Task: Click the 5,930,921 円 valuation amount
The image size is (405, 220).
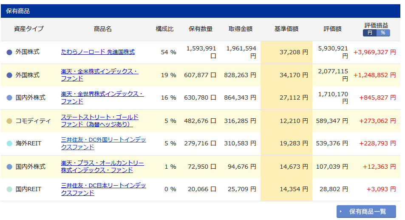Action: pos(333,52)
